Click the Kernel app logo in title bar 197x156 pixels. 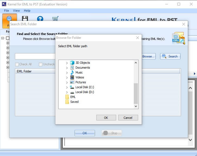point(4,4)
